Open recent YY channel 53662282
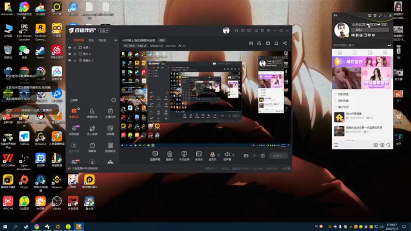The height and width of the screenshot is (231, 411). 363,131
